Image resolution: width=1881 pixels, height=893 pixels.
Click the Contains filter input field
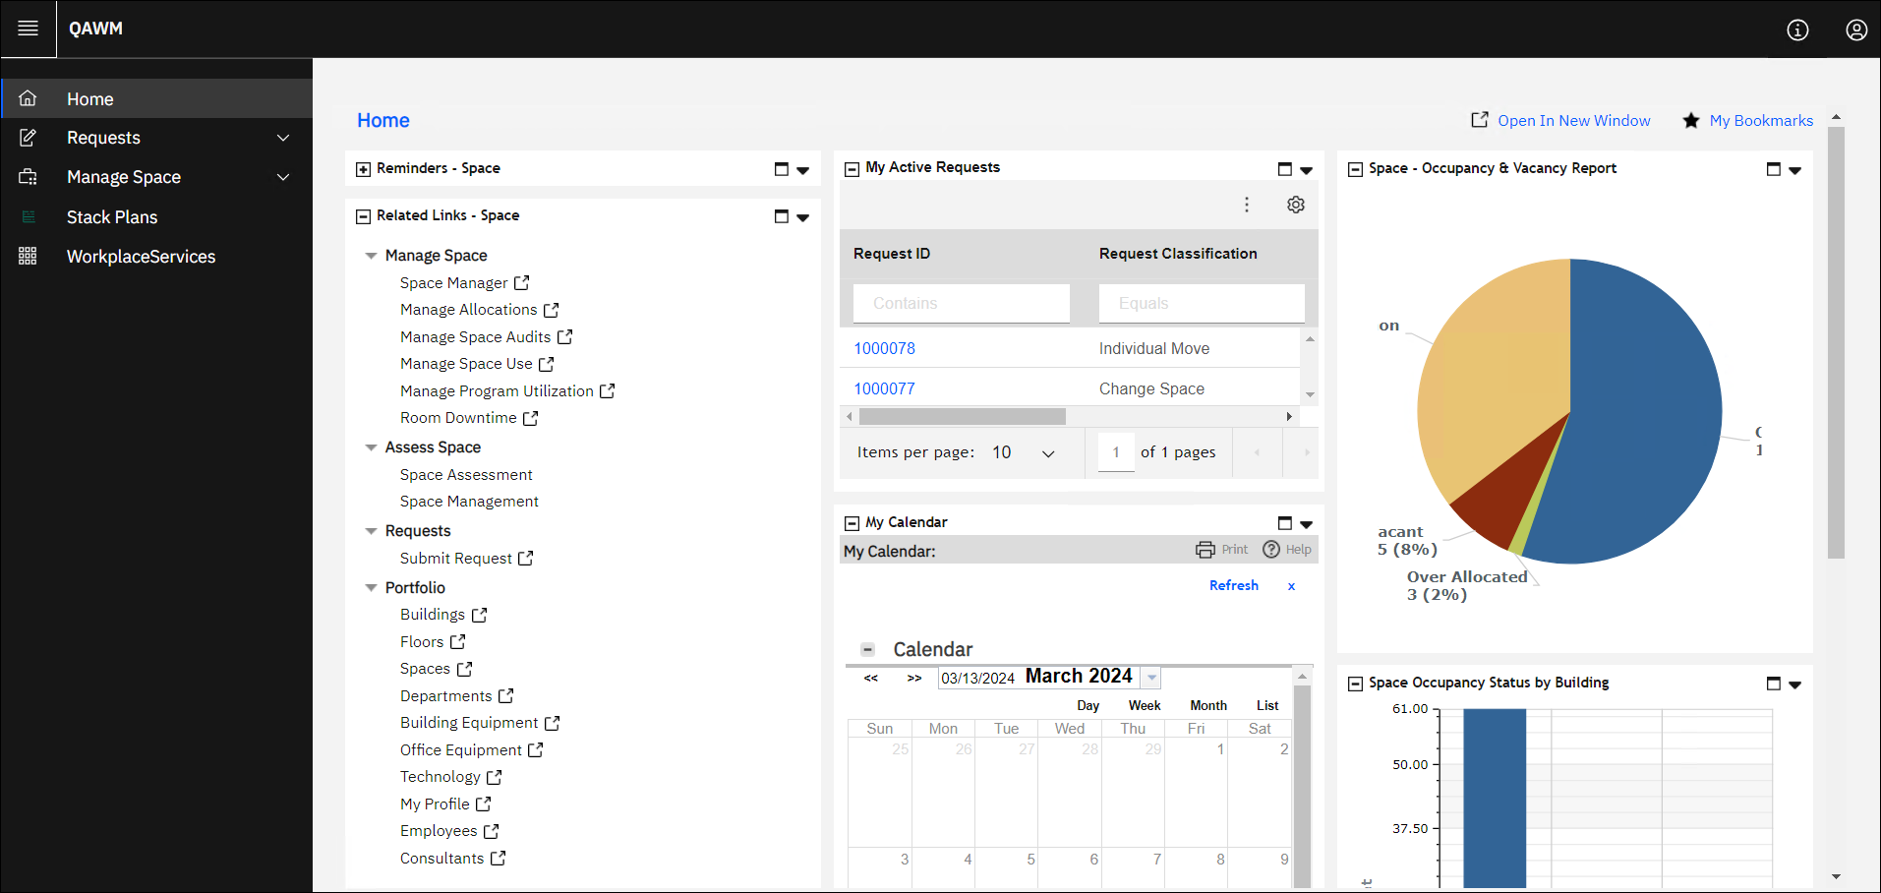pos(960,303)
